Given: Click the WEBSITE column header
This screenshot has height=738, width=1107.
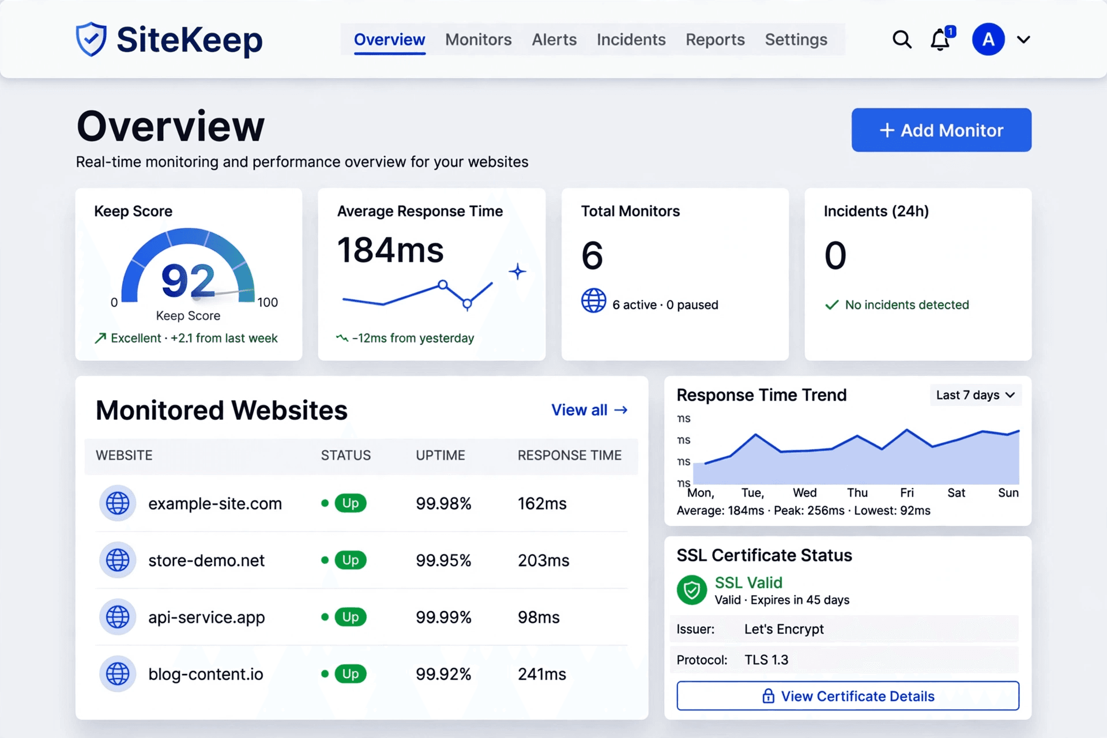Looking at the screenshot, I should [124, 455].
